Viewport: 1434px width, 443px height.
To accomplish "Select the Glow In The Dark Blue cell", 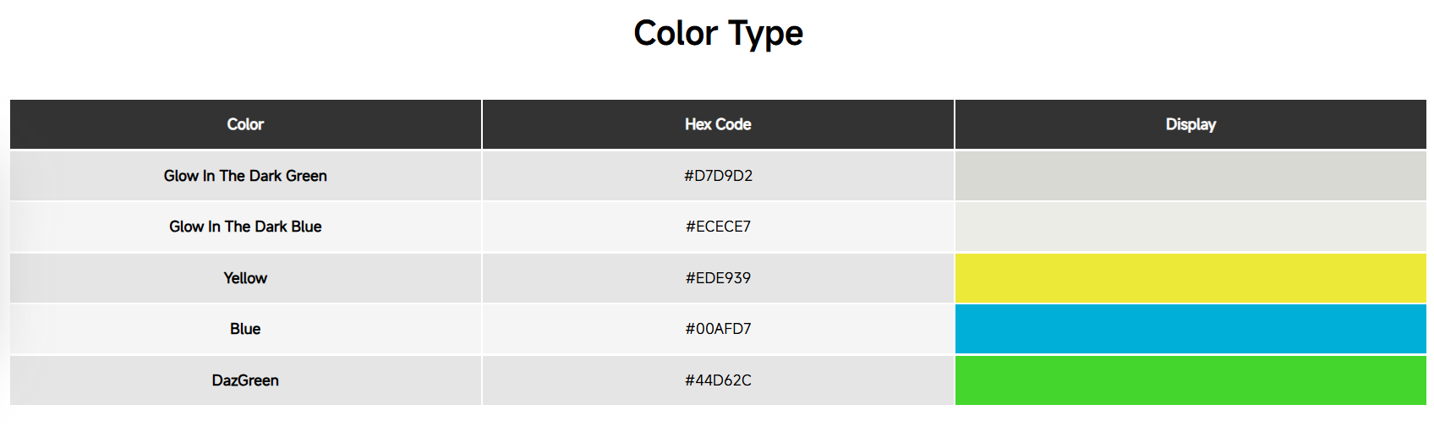I will pos(245,227).
